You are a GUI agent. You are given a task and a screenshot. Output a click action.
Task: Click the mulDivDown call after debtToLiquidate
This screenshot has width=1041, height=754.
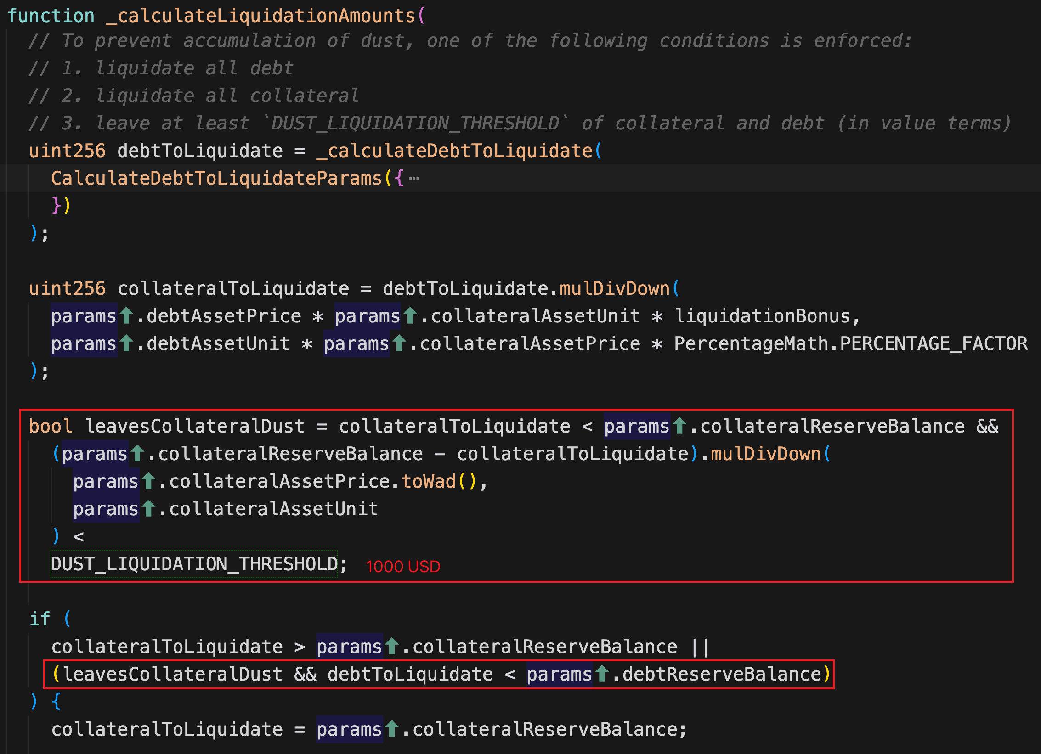pos(614,288)
